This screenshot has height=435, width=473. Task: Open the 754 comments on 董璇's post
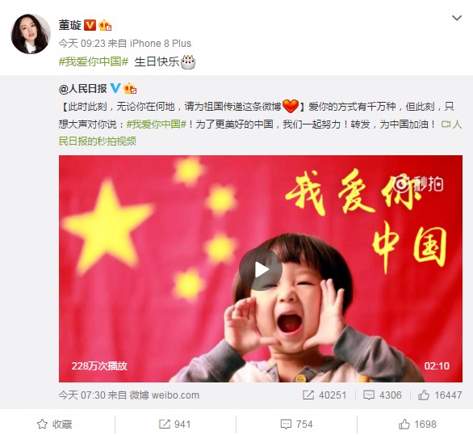tap(296, 424)
